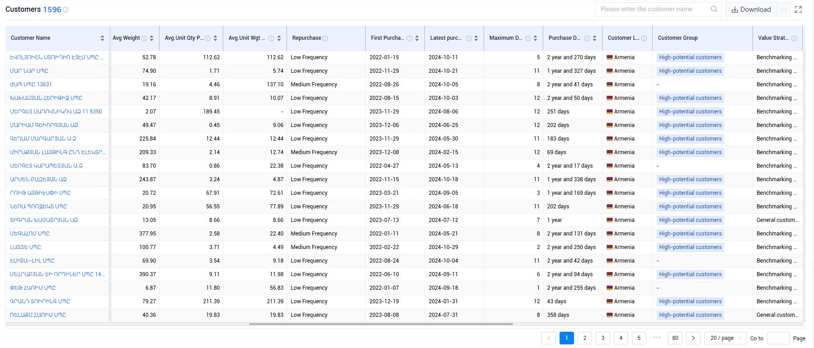The width and height of the screenshot is (814, 348).
Task: Click the Go to page input box
Action: [778, 338]
